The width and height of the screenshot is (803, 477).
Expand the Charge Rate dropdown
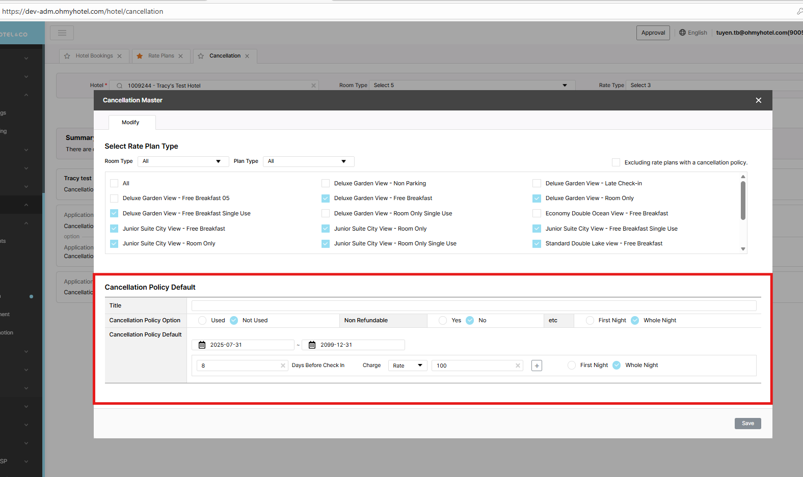(408, 366)
